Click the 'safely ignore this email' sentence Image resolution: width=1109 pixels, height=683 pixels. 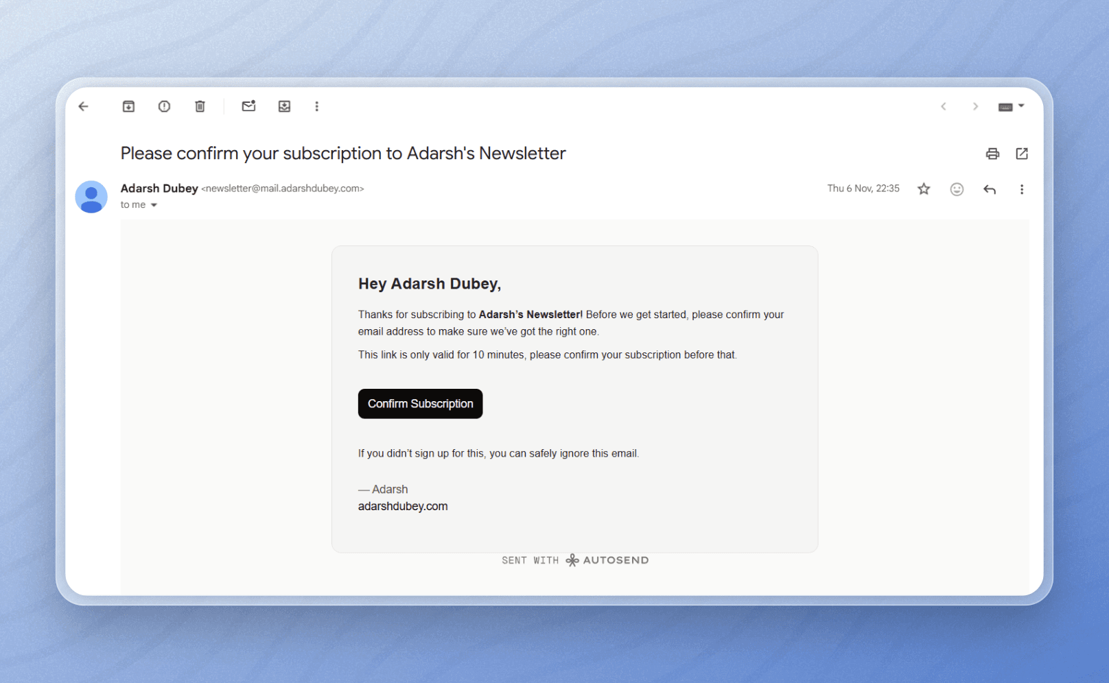(498, 453)
